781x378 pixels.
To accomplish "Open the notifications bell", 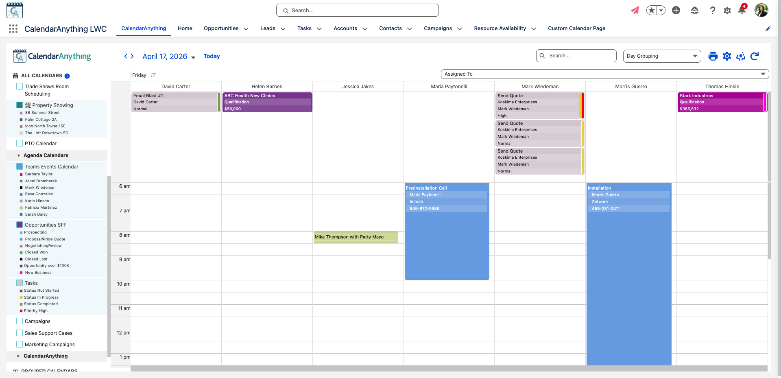I will [x=742, y=10].
